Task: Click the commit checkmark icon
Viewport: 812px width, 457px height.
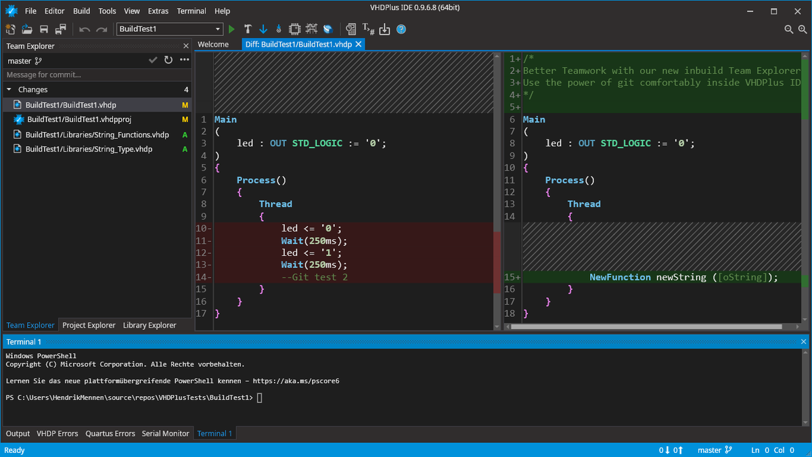Action: coord(153,60)
